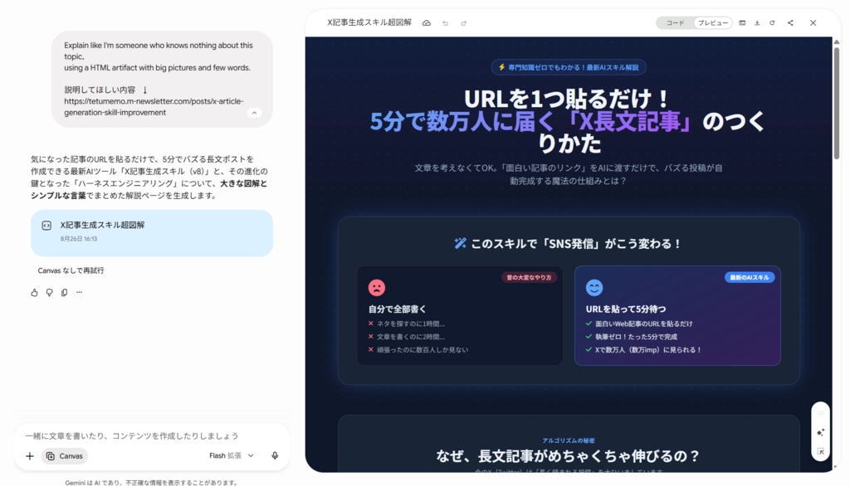Collapse the user prompt with chevron
This screenshot has height=486, width=850.
(x=254, y=113)
